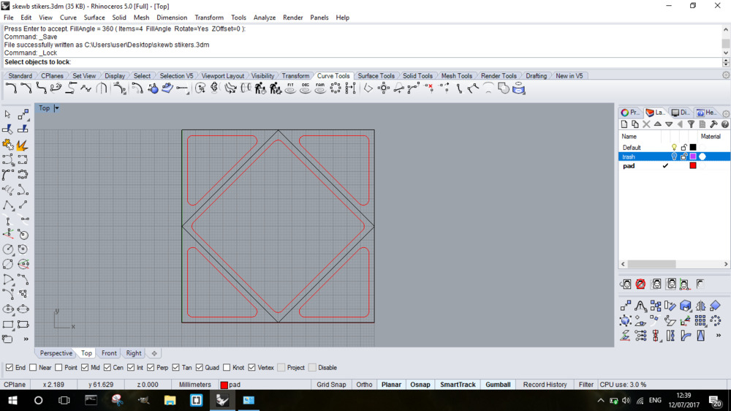
Task: Click the polyline tool in left sidebar
Action: 8,205
